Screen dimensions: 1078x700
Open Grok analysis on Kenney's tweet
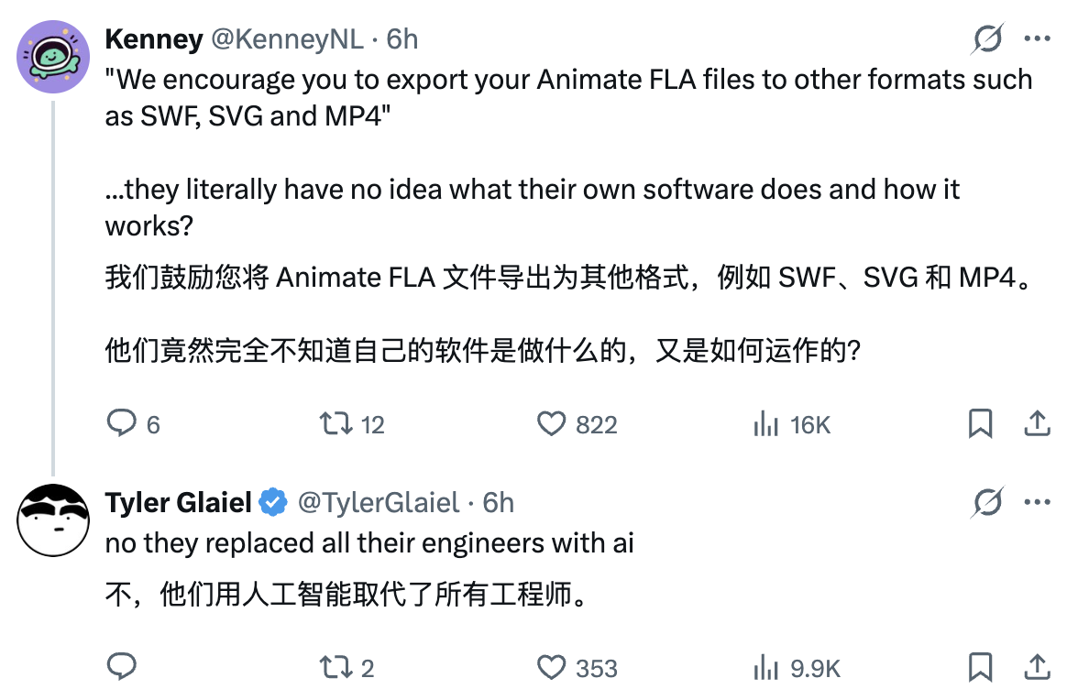point(987,38)
